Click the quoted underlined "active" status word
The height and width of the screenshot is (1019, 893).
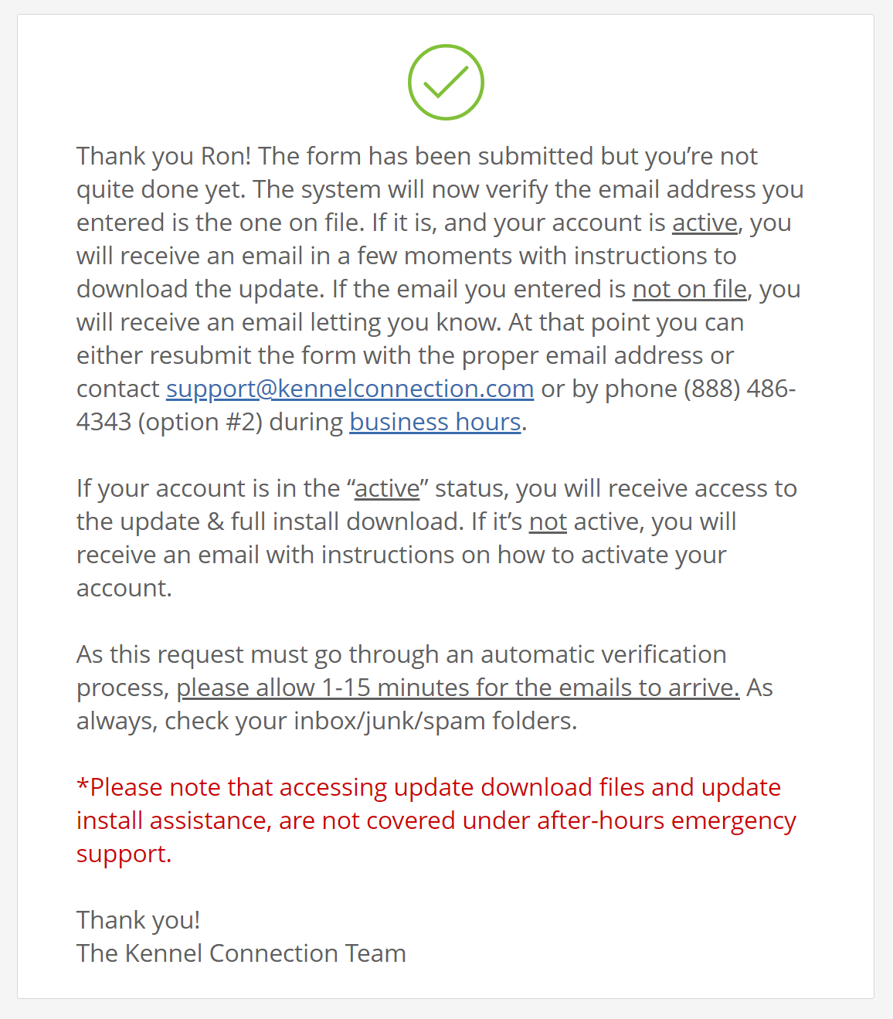(387, 488)
